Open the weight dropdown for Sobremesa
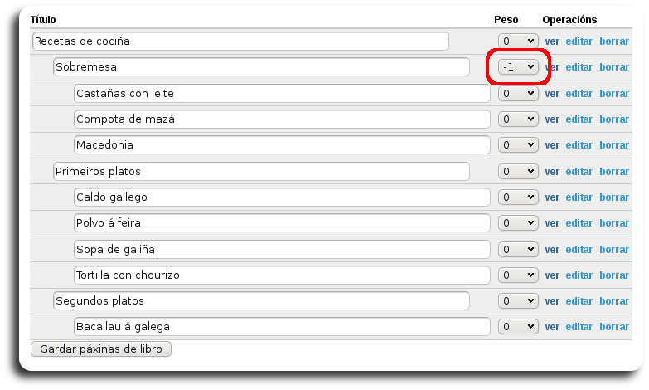This screenshot has height=390, width=649. click(x=518, y=67)
